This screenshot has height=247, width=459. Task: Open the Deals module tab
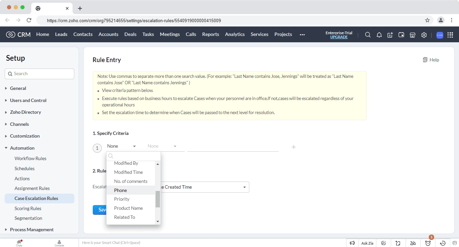point(130,34)
